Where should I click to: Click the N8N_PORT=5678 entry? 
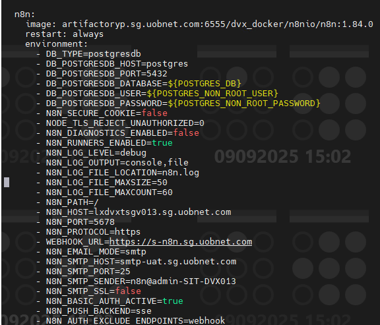(x=80, y=222)
